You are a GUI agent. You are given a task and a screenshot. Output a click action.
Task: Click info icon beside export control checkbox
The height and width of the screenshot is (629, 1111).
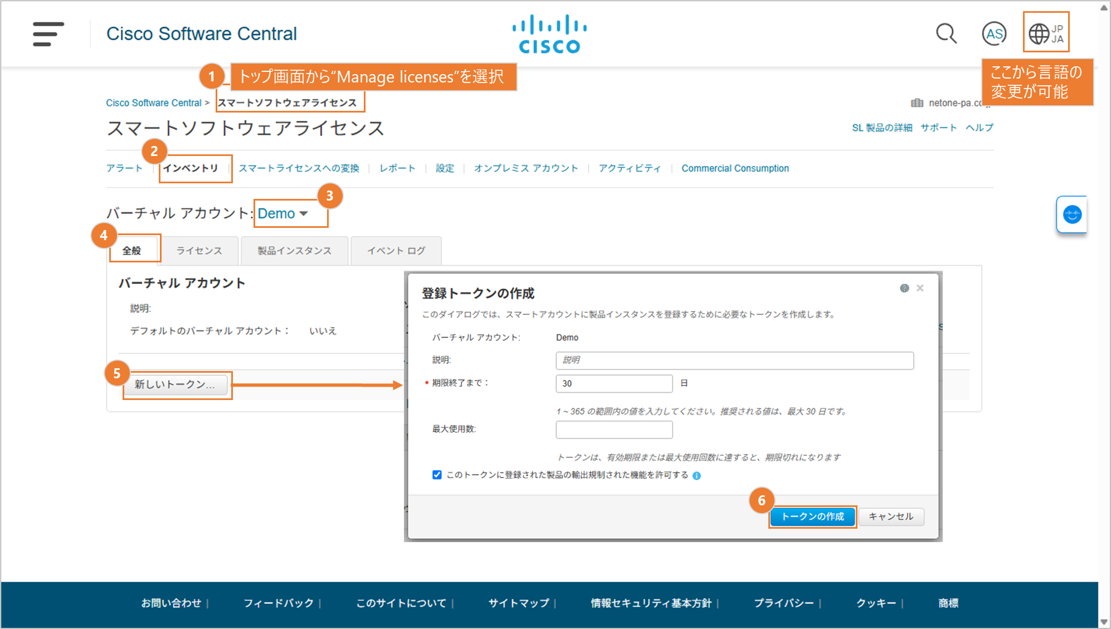click(x=696, y=476)
